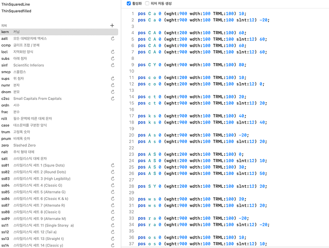This screenshot has width=329, height=248.
Task: Refresh the c2sc feature
Action: point(113,98)
